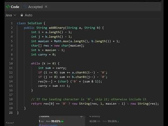Click the 'int sum = carry;' line
Image resolution: width=168 pixels, height=126 pixels.
pyautogui.click(x=52, y=68)
